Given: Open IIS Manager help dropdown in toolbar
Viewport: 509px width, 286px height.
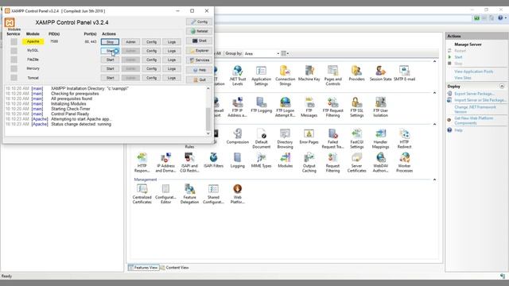Looking at the screenshot, I should coord(502,18).
